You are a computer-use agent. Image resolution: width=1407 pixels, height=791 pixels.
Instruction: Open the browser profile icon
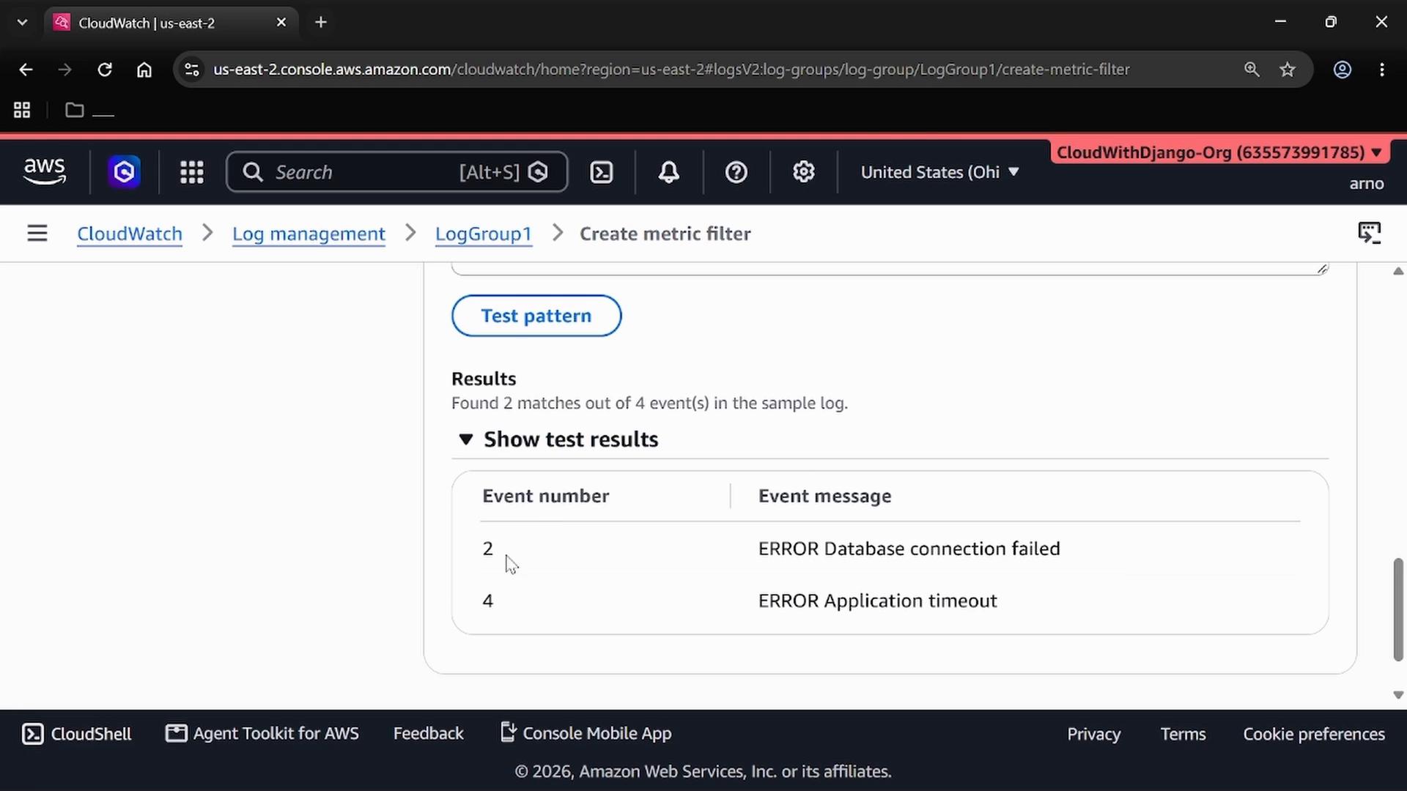click(x=1343, y=70)
